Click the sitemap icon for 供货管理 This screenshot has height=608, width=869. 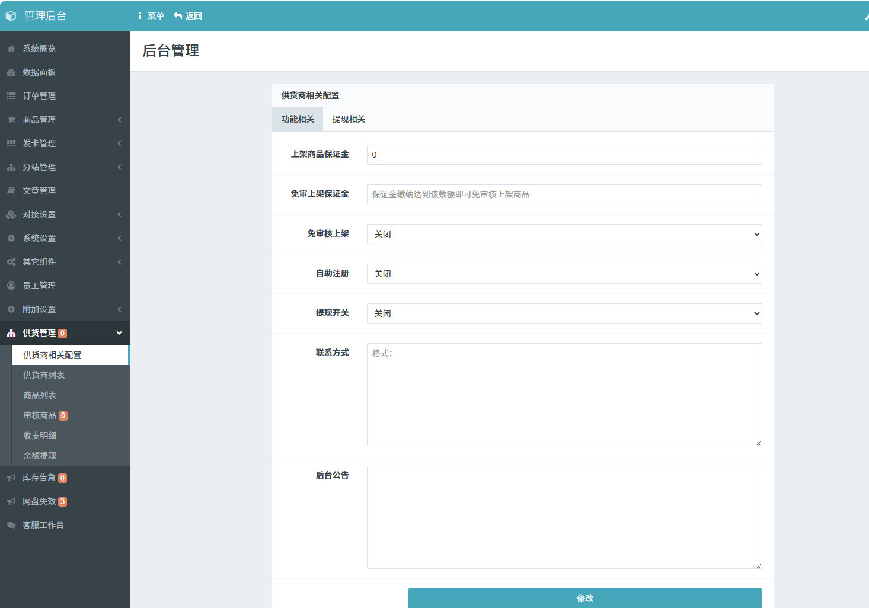coord(11,333)
